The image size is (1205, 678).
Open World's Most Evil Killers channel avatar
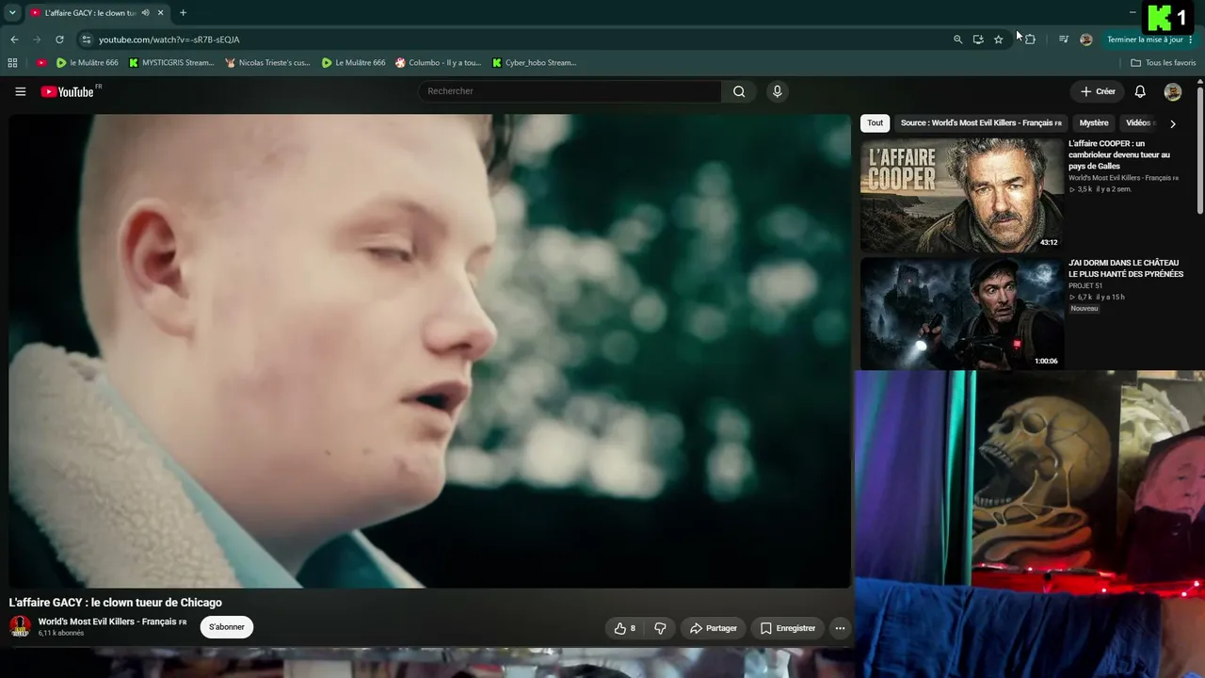click(x=20, y=626)
